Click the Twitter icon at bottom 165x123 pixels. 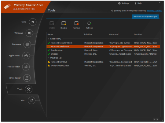pyautogui.click(x=157, y=119)
